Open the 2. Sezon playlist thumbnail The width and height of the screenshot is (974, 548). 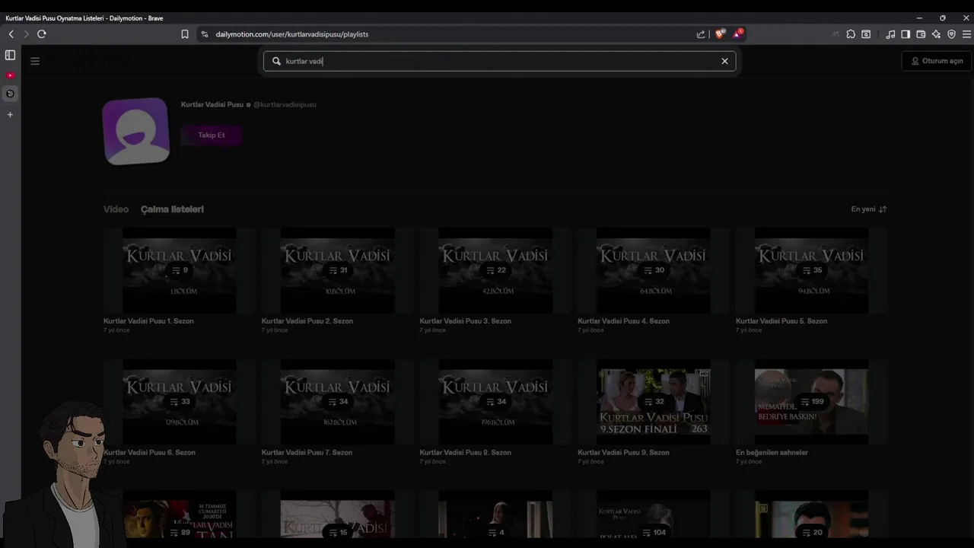[337, 270]
